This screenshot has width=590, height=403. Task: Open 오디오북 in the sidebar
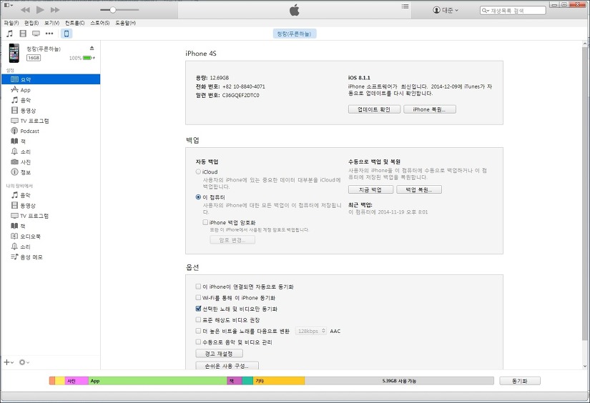point(51,237)
